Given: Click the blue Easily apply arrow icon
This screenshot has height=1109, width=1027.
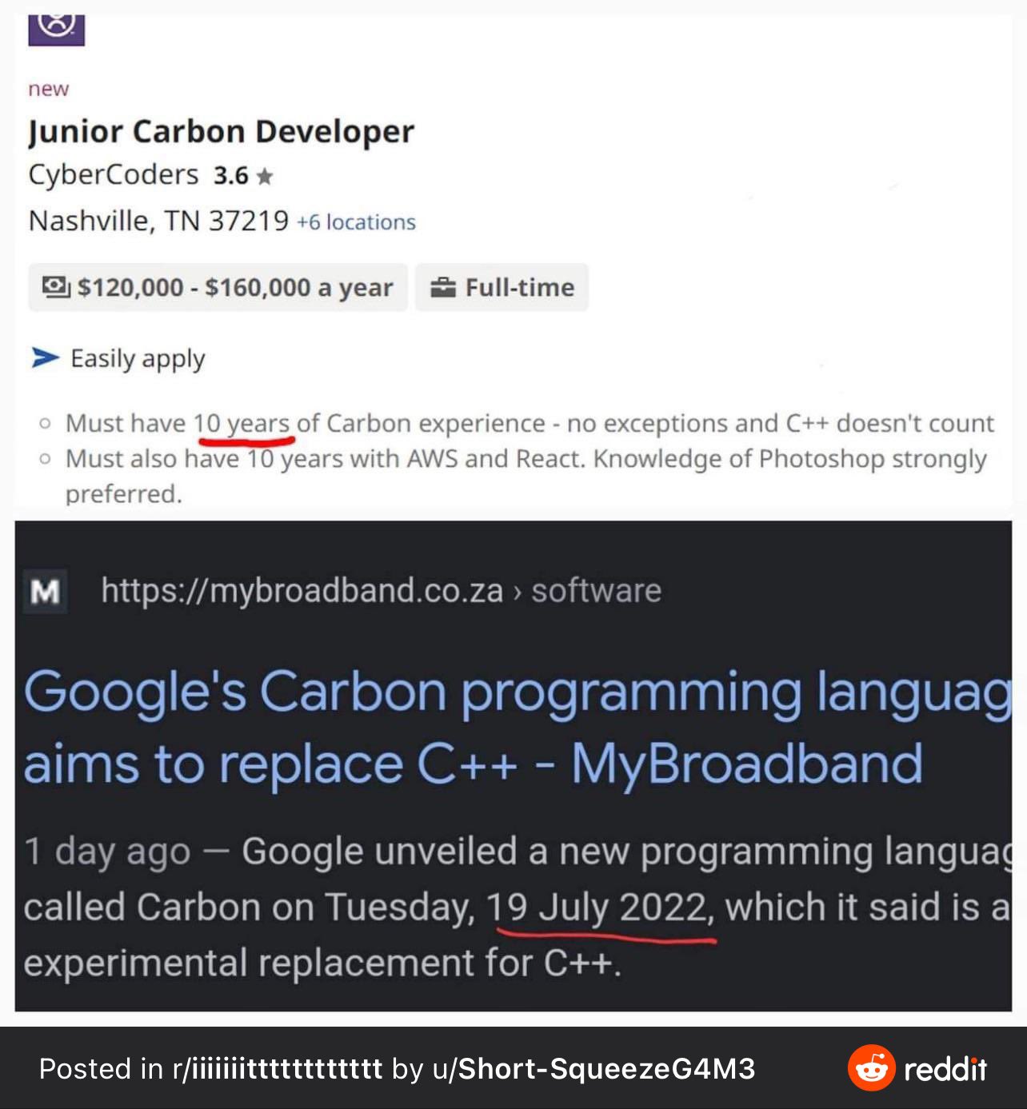Looking at the screenshot, I should point(46,357).
